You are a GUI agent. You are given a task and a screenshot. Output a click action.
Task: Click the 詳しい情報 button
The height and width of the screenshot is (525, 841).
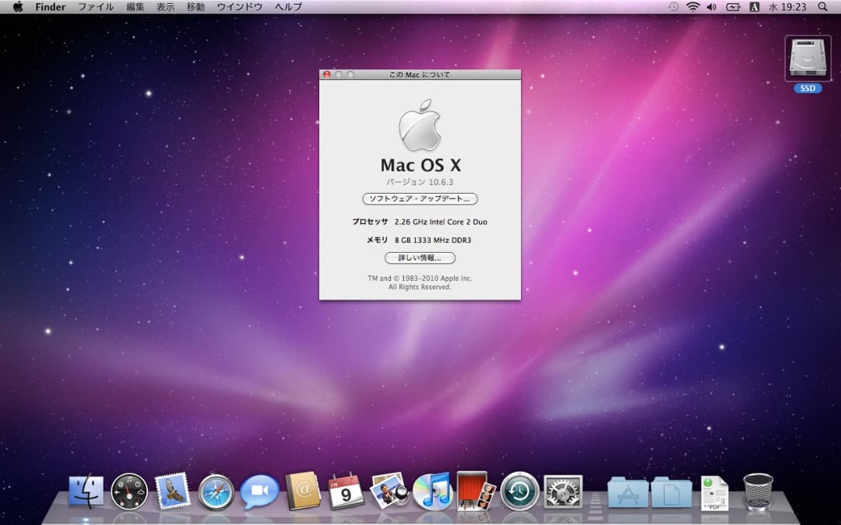point(419,257)
